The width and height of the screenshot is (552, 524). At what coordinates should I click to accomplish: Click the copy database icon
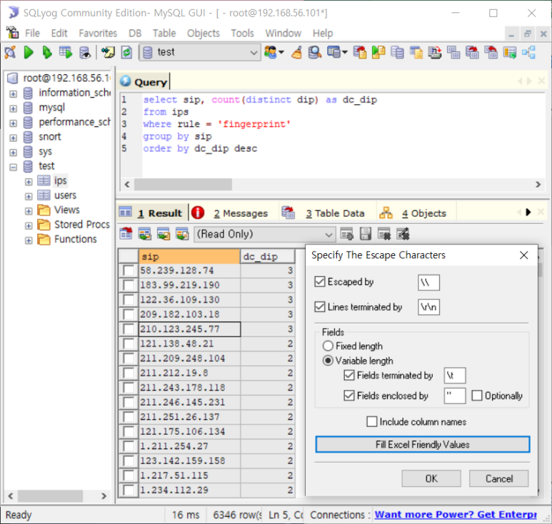pos(398,53)
